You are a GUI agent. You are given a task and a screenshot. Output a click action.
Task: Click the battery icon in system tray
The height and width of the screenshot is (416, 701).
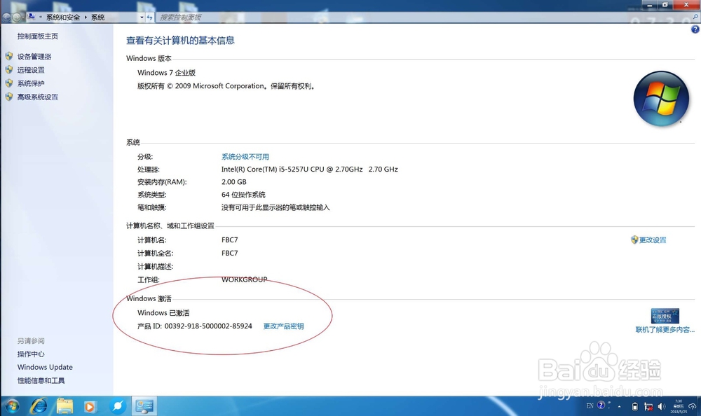(x=635, y=406)
